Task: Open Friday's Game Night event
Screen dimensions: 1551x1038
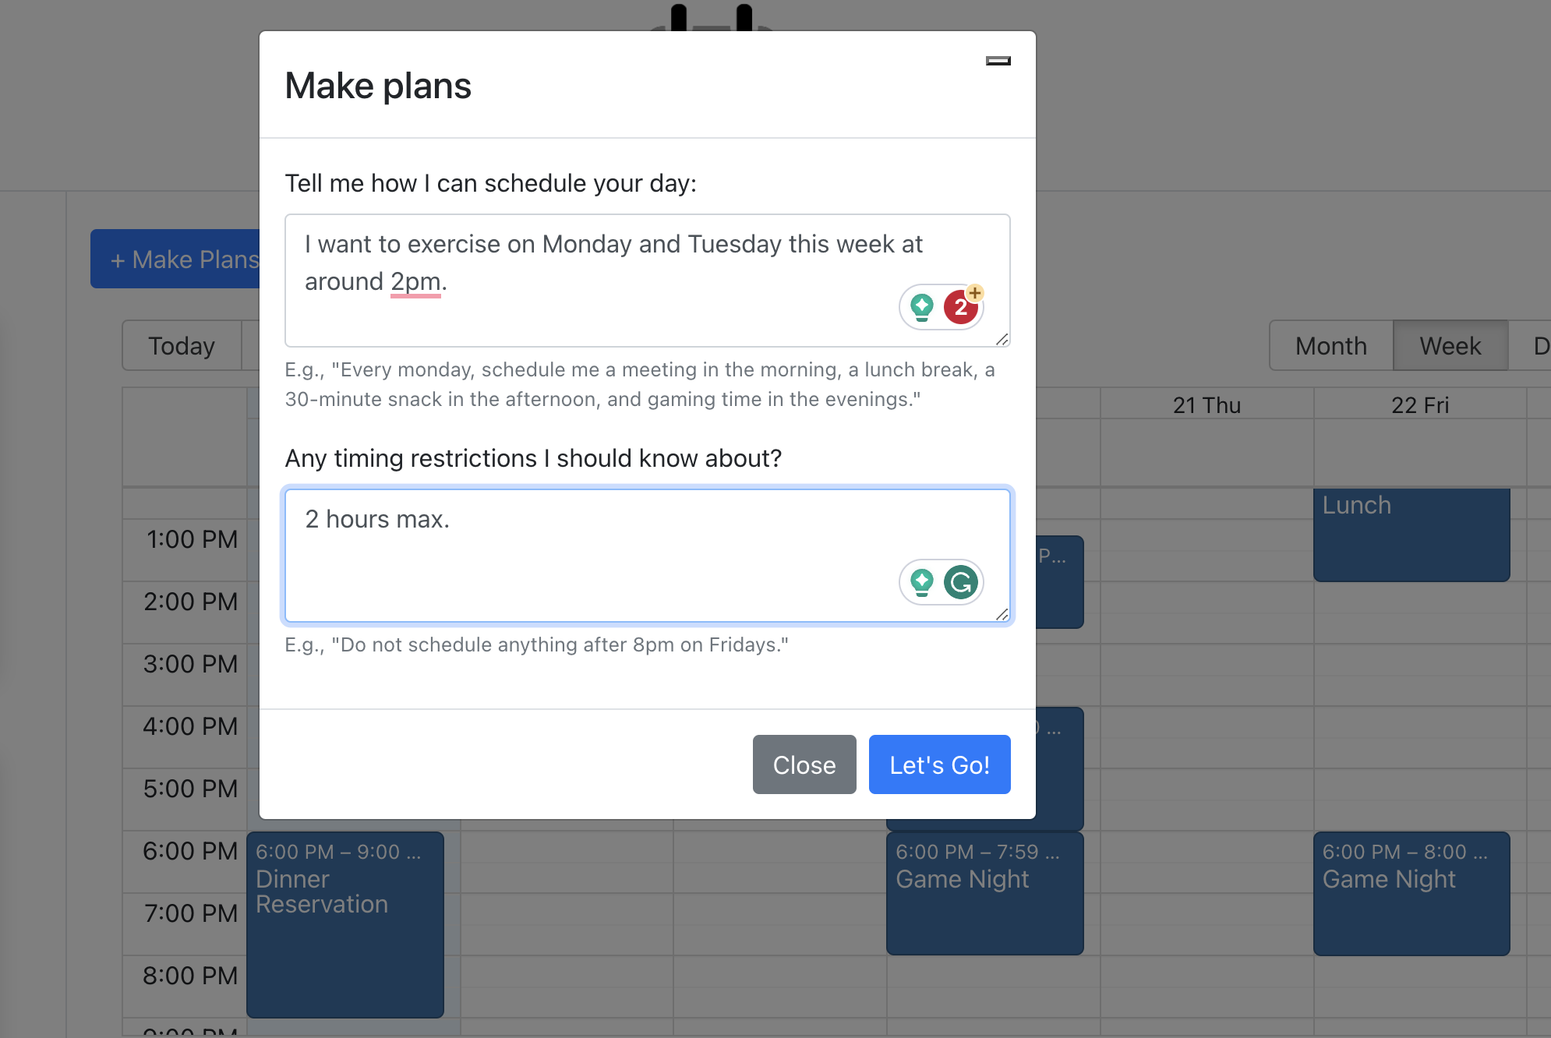Action: tap(1411, 893)
